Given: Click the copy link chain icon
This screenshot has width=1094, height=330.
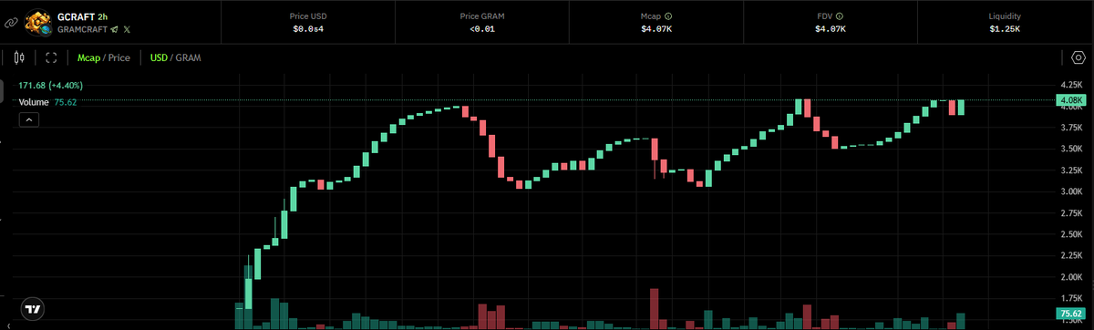Looking at the screenshot, I should [x=10, y=23].
